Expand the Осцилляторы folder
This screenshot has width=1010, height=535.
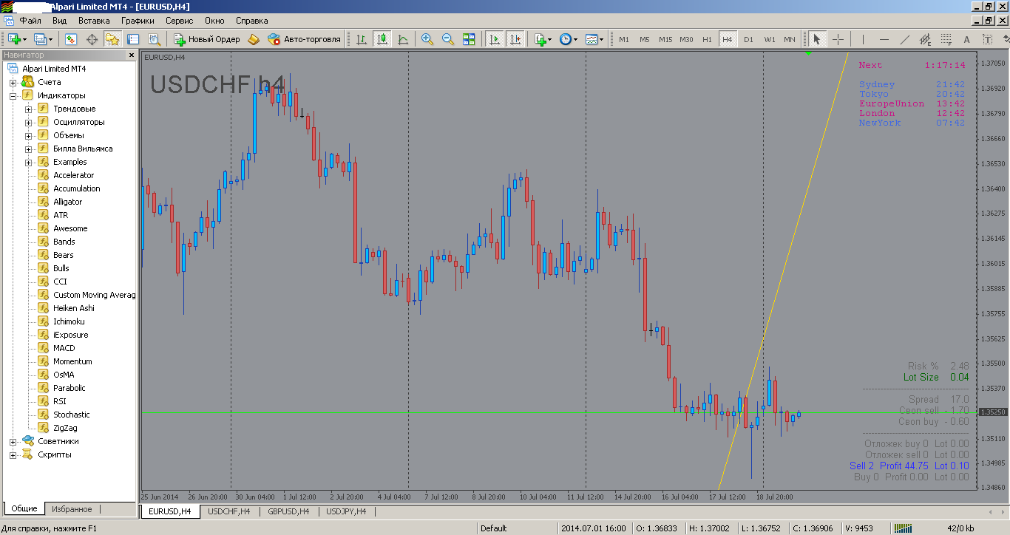coord(29,122)
